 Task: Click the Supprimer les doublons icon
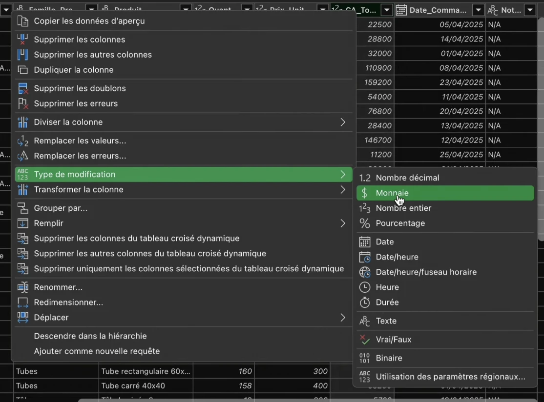point(22,88)
